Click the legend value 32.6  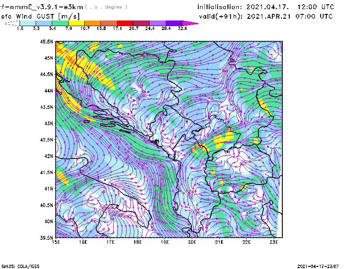(182, 28)
